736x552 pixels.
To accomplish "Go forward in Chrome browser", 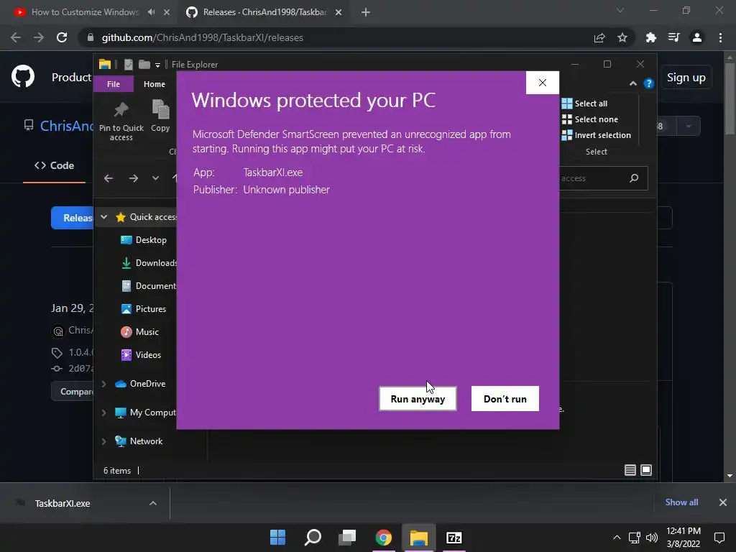I will click(x=39, y=37).
